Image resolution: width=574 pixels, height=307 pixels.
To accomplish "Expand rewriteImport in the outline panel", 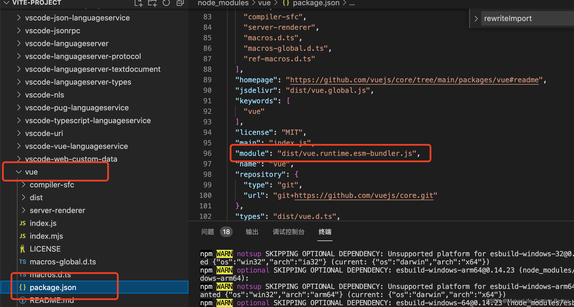I will coord(476,18).
